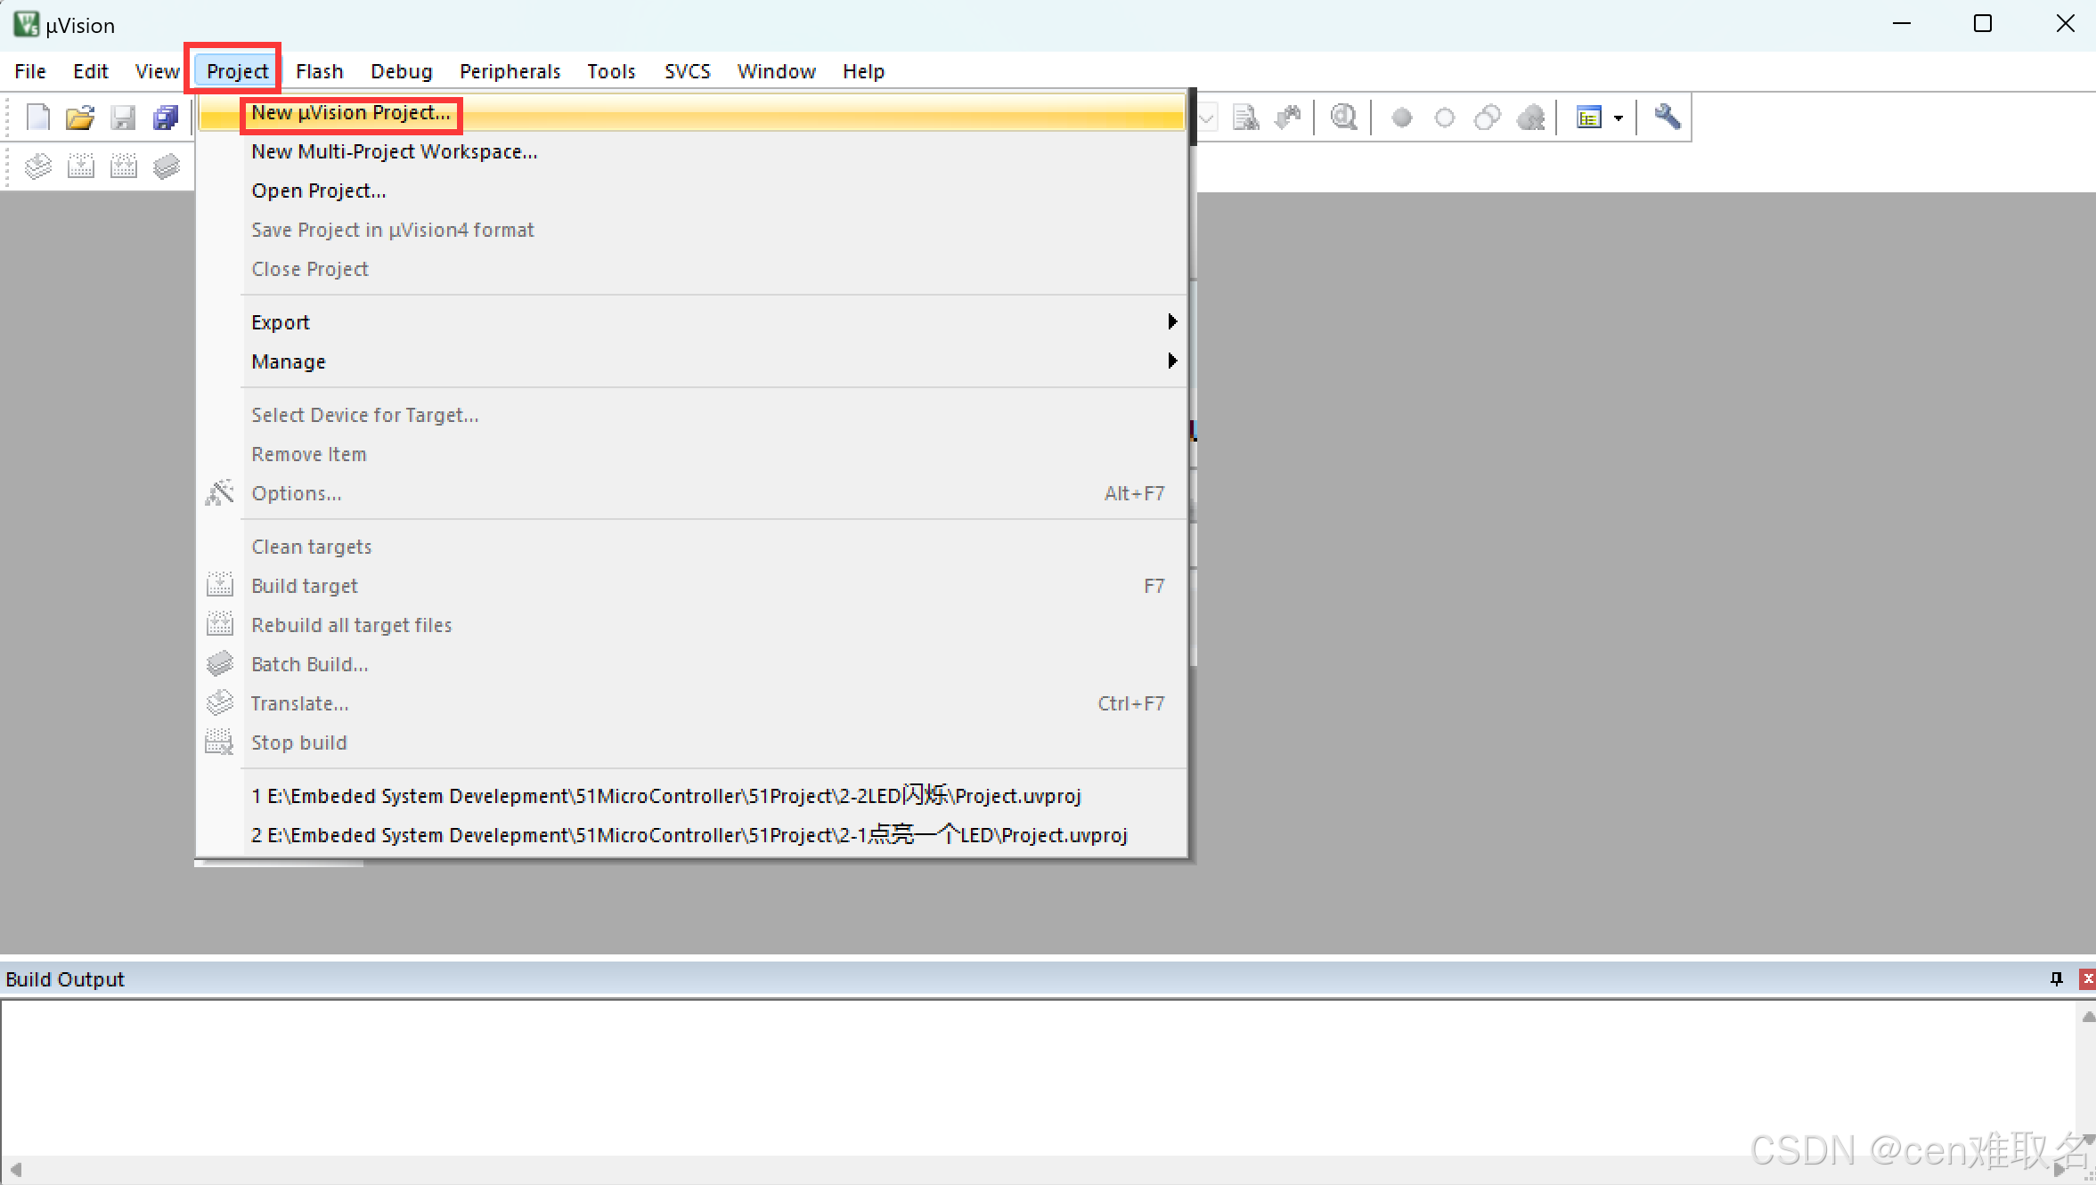The height and width of the screenshot is (1185, 2096).
Task: Click the Open file folder icon
Action: (80, 117)
